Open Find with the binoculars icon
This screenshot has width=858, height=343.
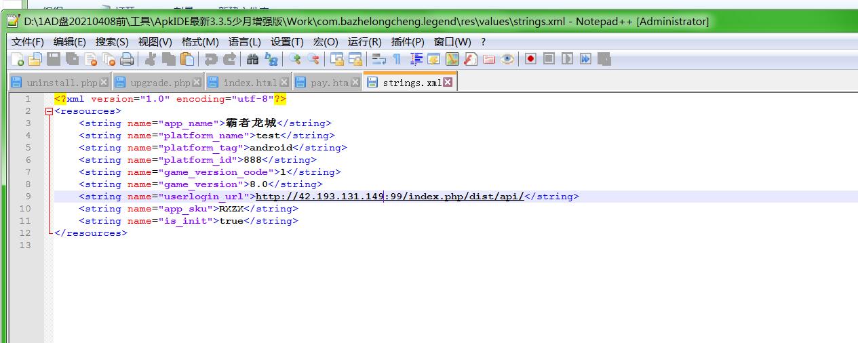click(x=252, y=60)
